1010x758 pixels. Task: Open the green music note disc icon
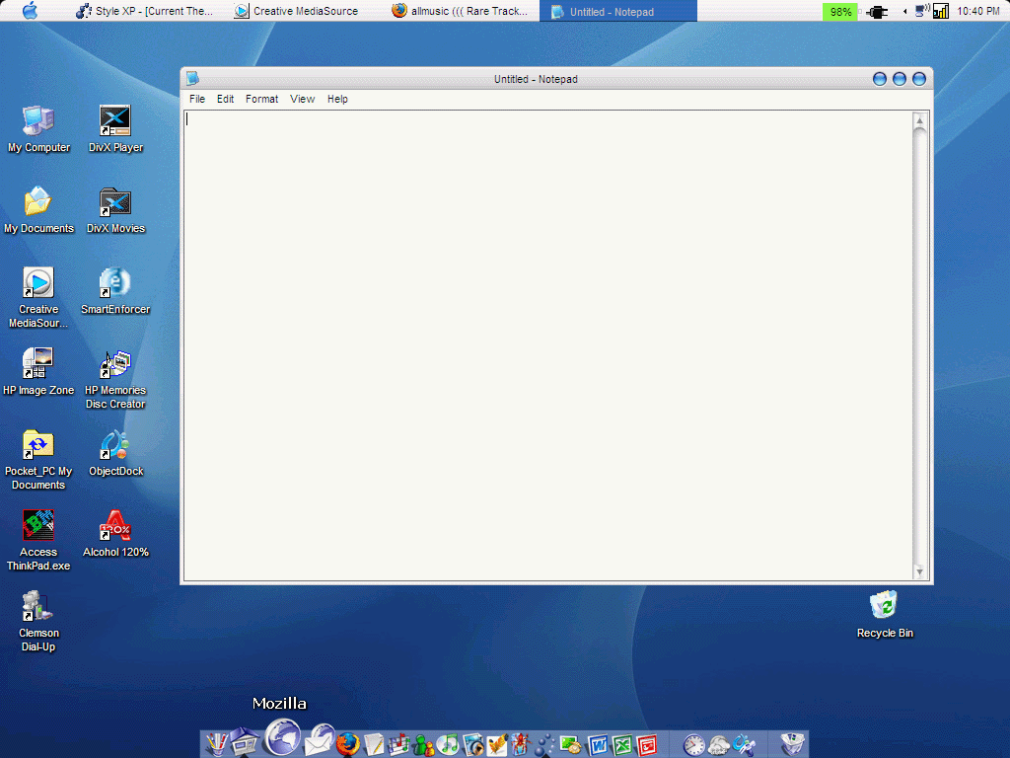(x=449, y=744)
